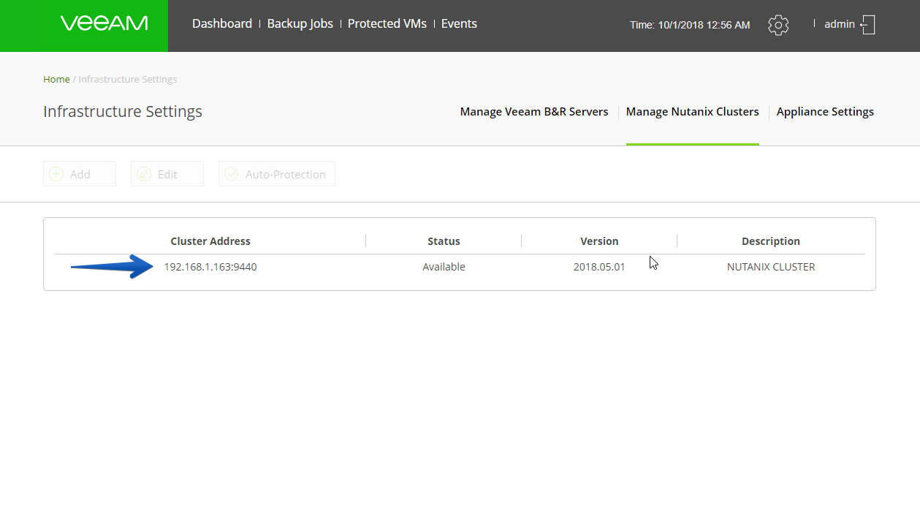Click the Home breadcrumb link
920x522 pixels.
tap(56, 79)
